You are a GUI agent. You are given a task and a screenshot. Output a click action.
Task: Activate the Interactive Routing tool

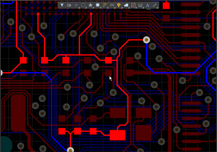105,5
